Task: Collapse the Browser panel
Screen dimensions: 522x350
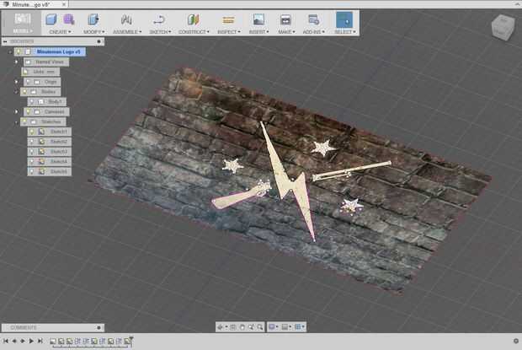Action: coord(5,41)
